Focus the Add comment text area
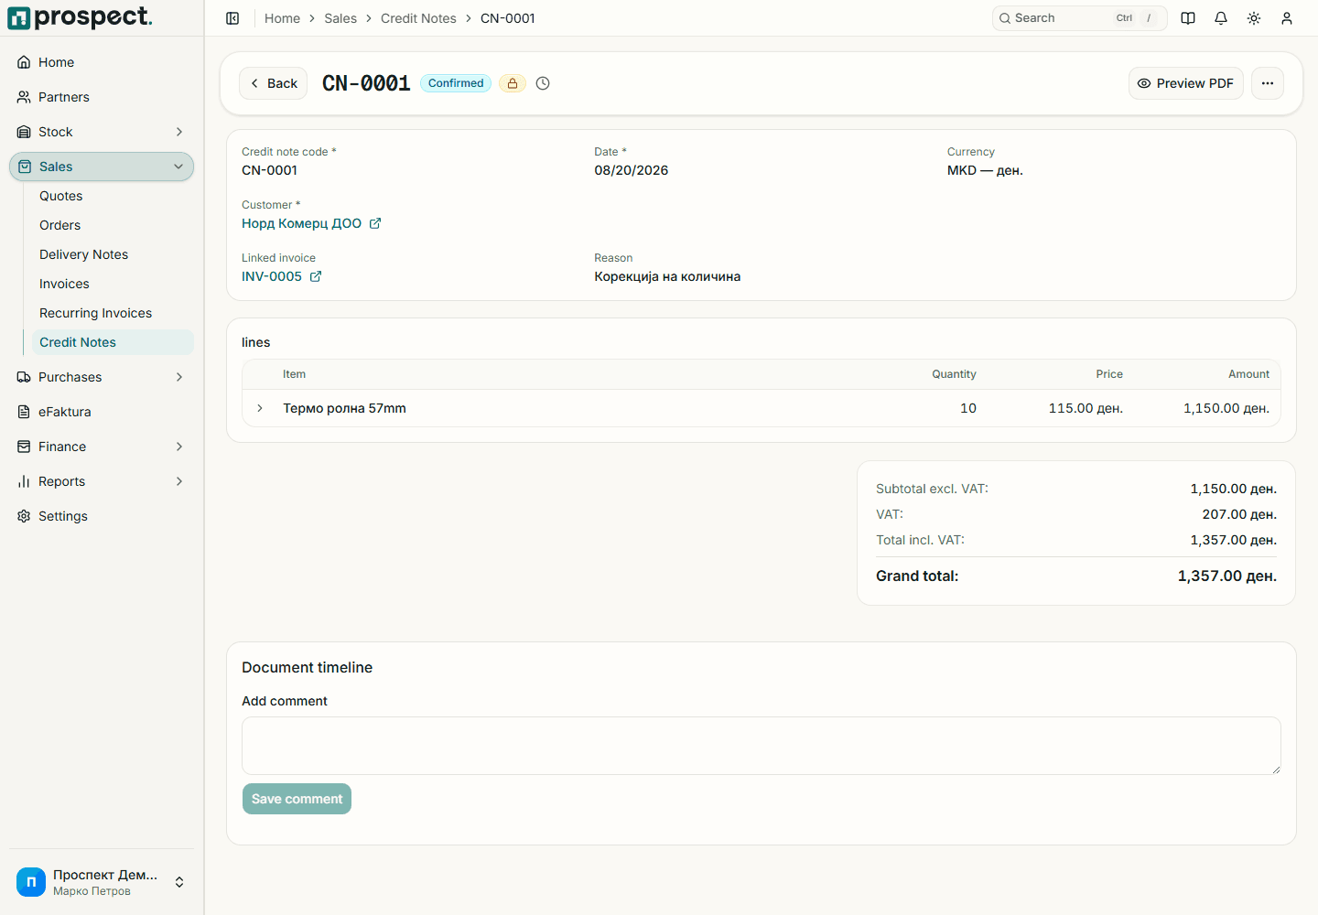Viewport: 1318px width, 915px height. (762, 746)
